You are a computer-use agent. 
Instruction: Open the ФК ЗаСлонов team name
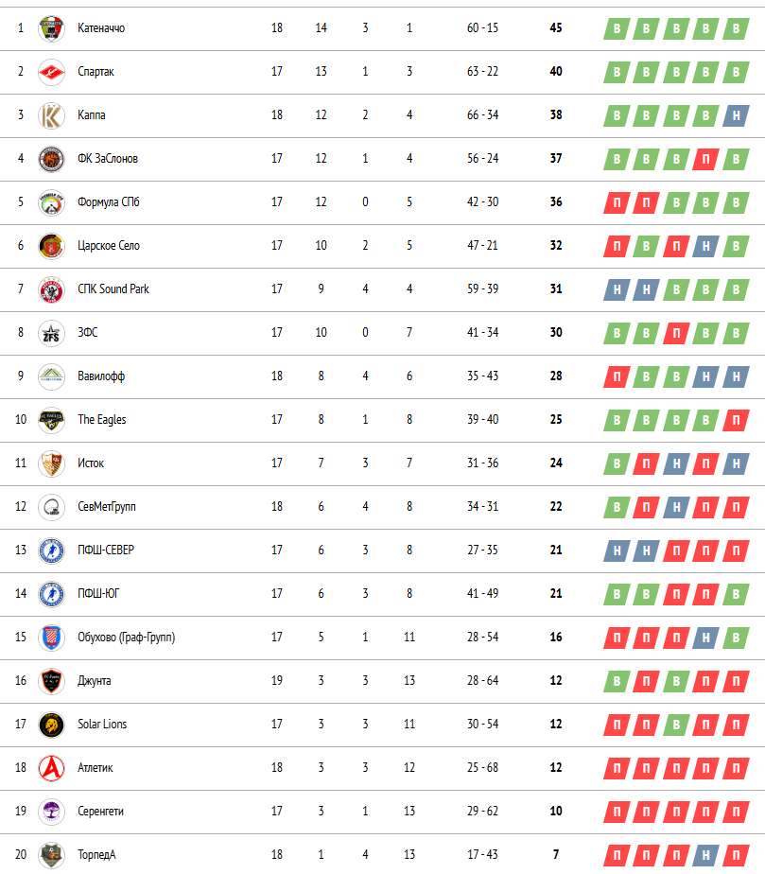(108, 158)
